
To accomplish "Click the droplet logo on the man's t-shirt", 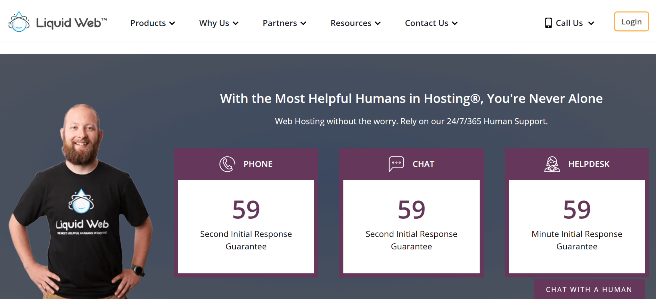I will click(x=81, y=201).
